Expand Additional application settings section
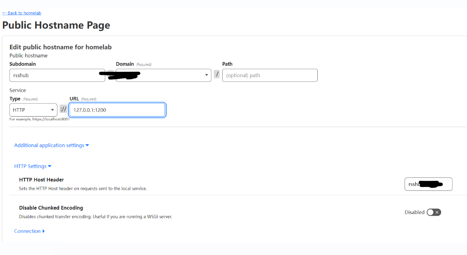The width and height of the screenshot is (467, 255). [x=49, y=146]
